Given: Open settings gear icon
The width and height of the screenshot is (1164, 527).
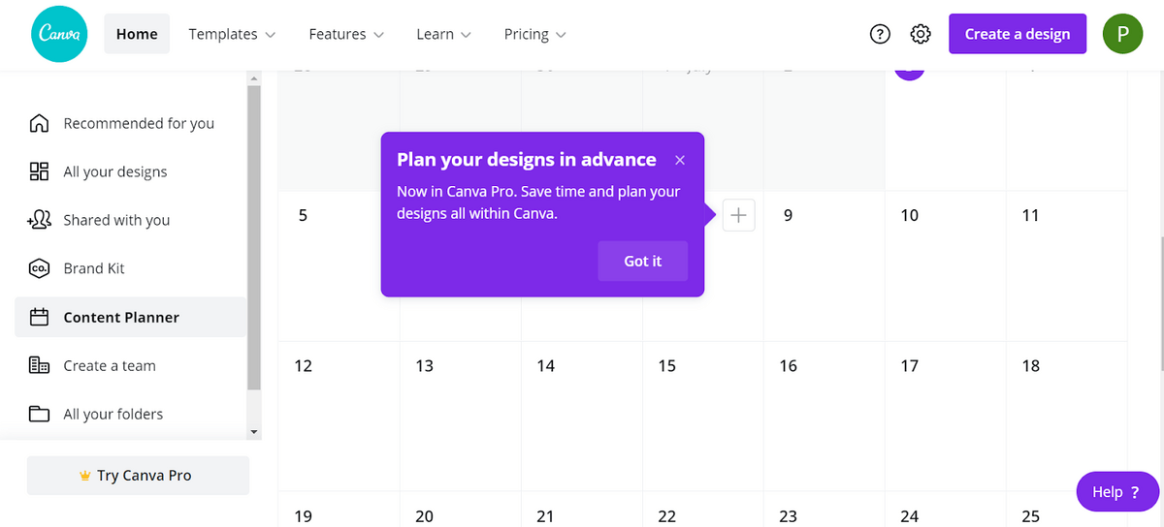Looking at the screenshot, I should tap(921, 35).
